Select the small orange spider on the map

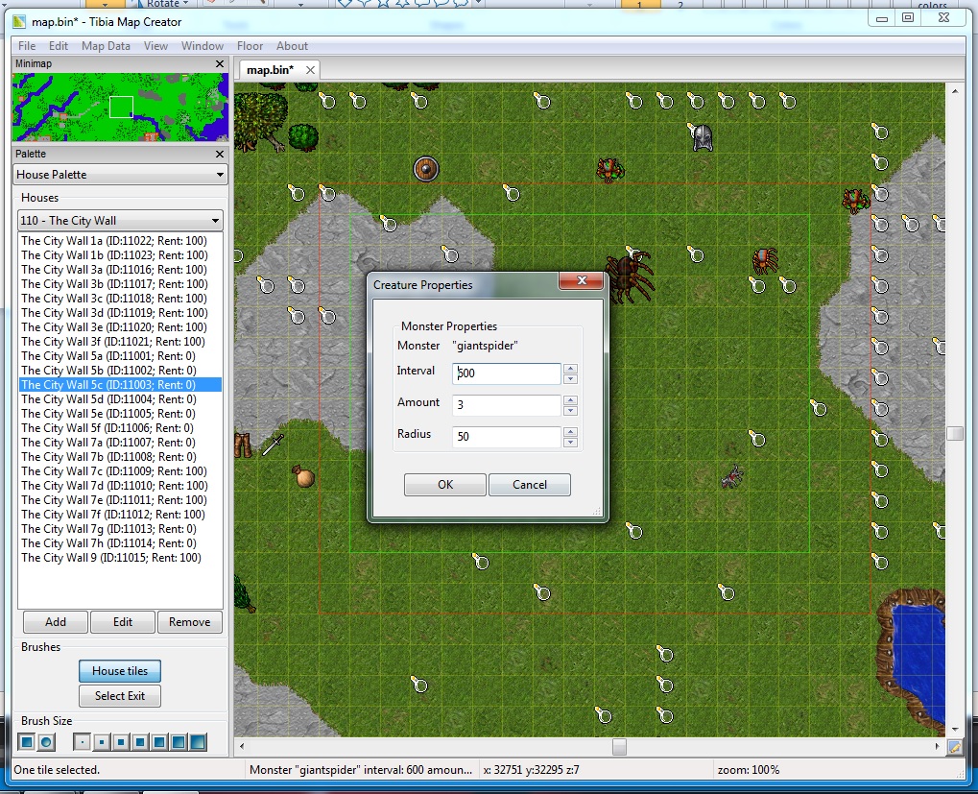(764, 261)
